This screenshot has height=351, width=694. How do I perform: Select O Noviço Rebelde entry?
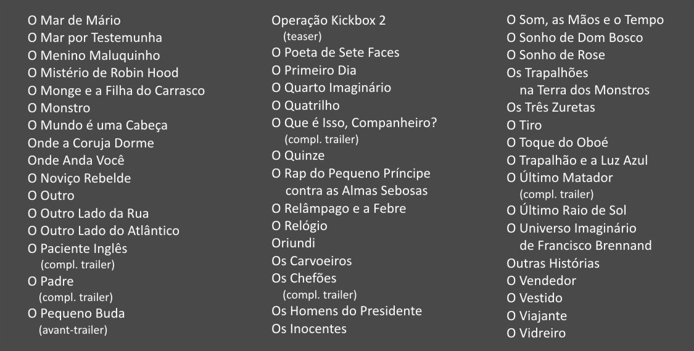coord(79,178)
